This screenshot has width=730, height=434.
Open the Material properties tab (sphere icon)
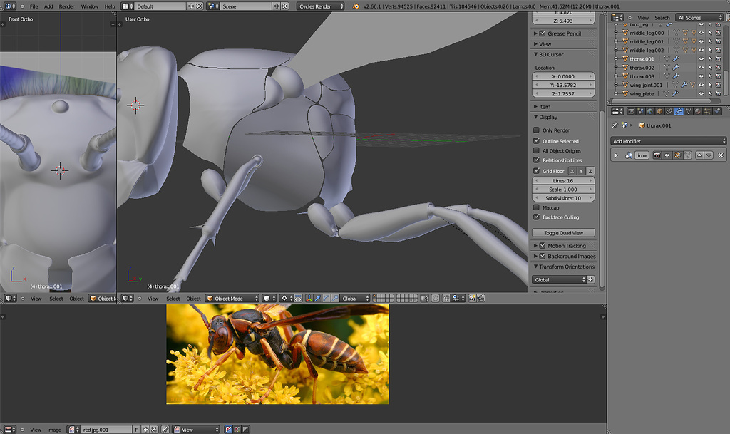[x=697, y=111]
